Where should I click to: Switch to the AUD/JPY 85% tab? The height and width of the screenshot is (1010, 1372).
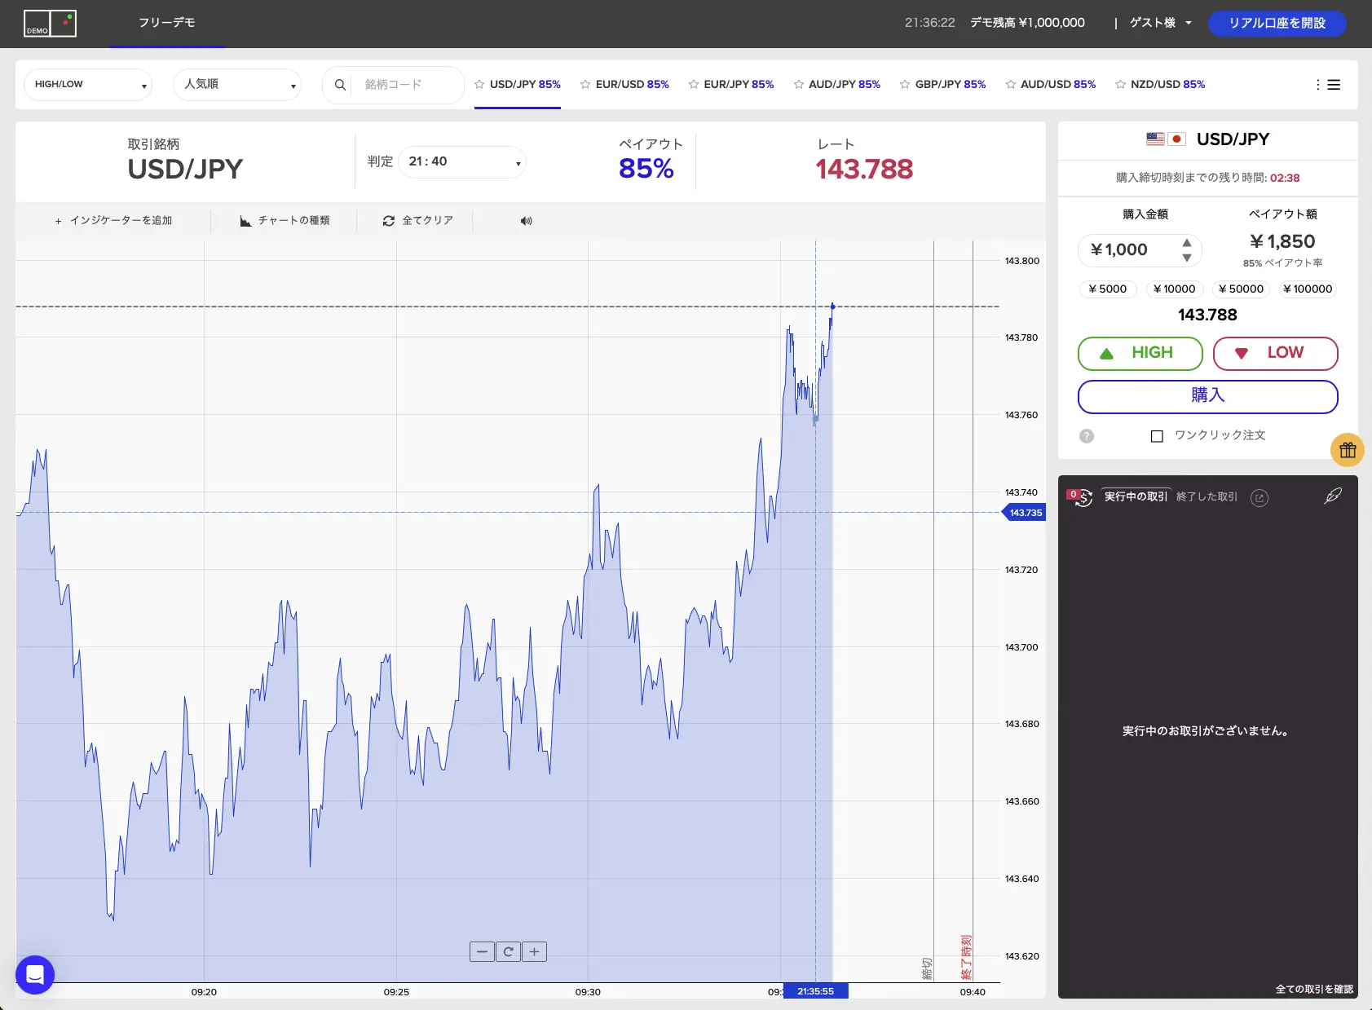[x=845, y=85]
